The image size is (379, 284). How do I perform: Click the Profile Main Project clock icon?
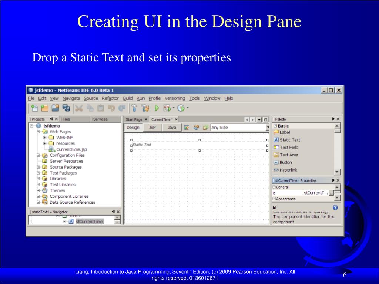[x=181, y=108]
